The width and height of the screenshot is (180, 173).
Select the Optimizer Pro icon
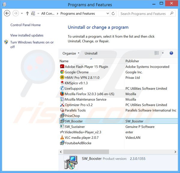(62, 105)
